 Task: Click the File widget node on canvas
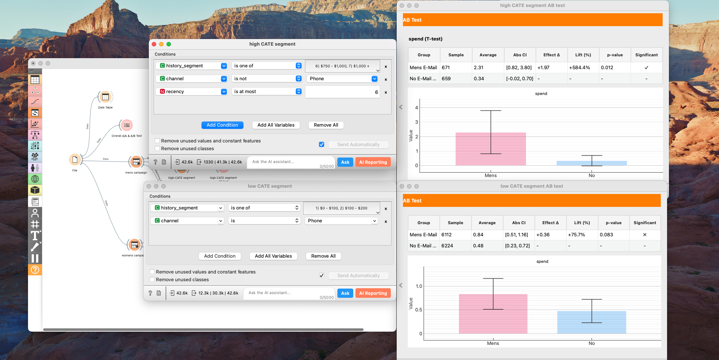point(75,160)
